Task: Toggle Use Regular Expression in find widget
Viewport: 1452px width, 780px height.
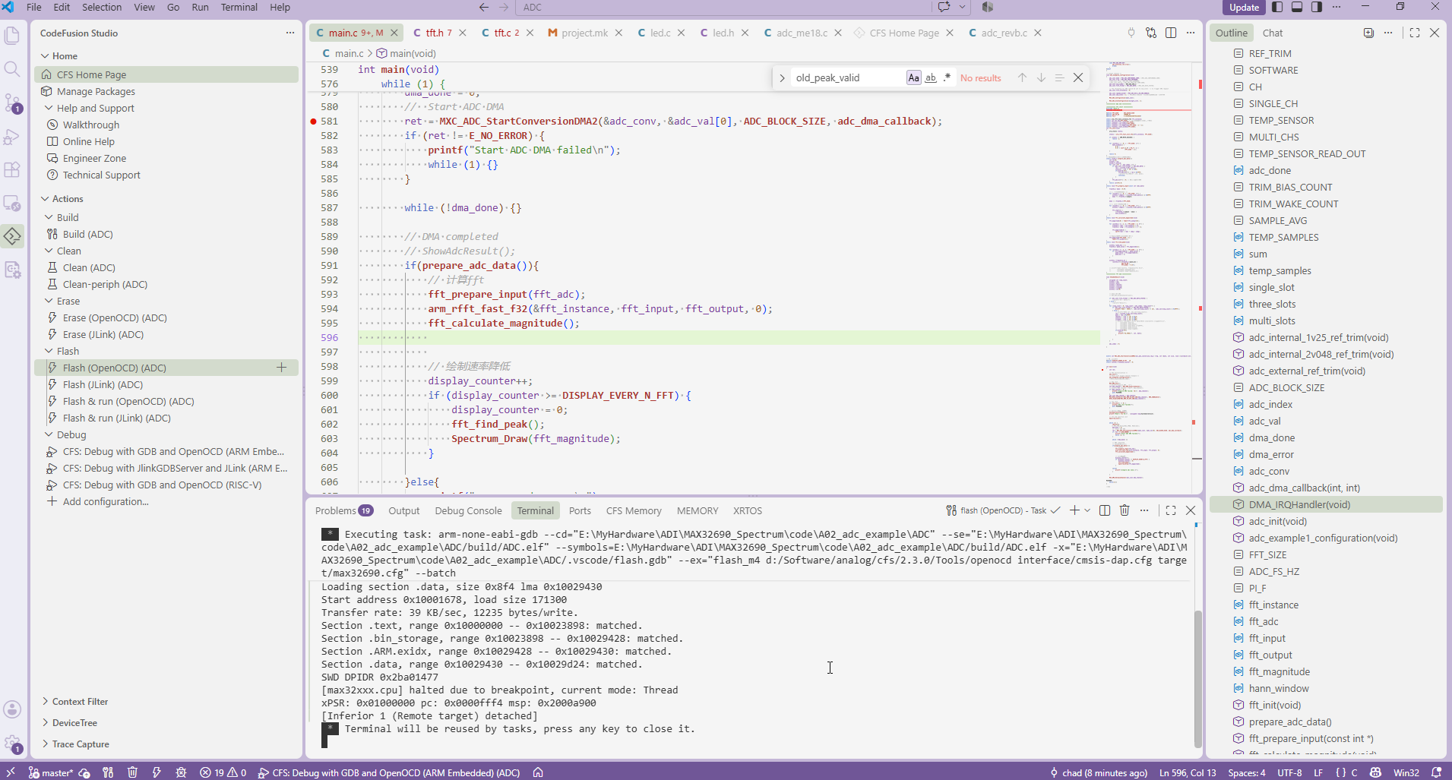Action: point(947,77)
